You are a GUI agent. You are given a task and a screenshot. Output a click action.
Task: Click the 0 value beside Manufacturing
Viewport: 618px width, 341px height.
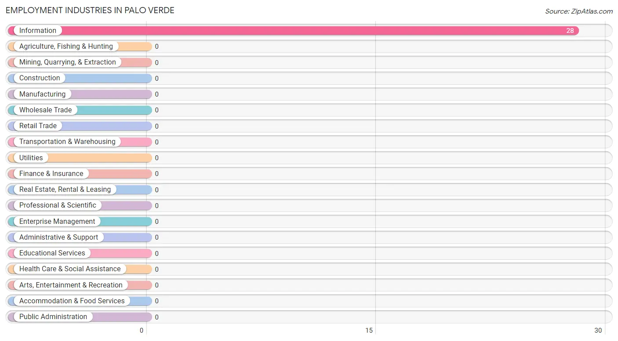point(156,94)
